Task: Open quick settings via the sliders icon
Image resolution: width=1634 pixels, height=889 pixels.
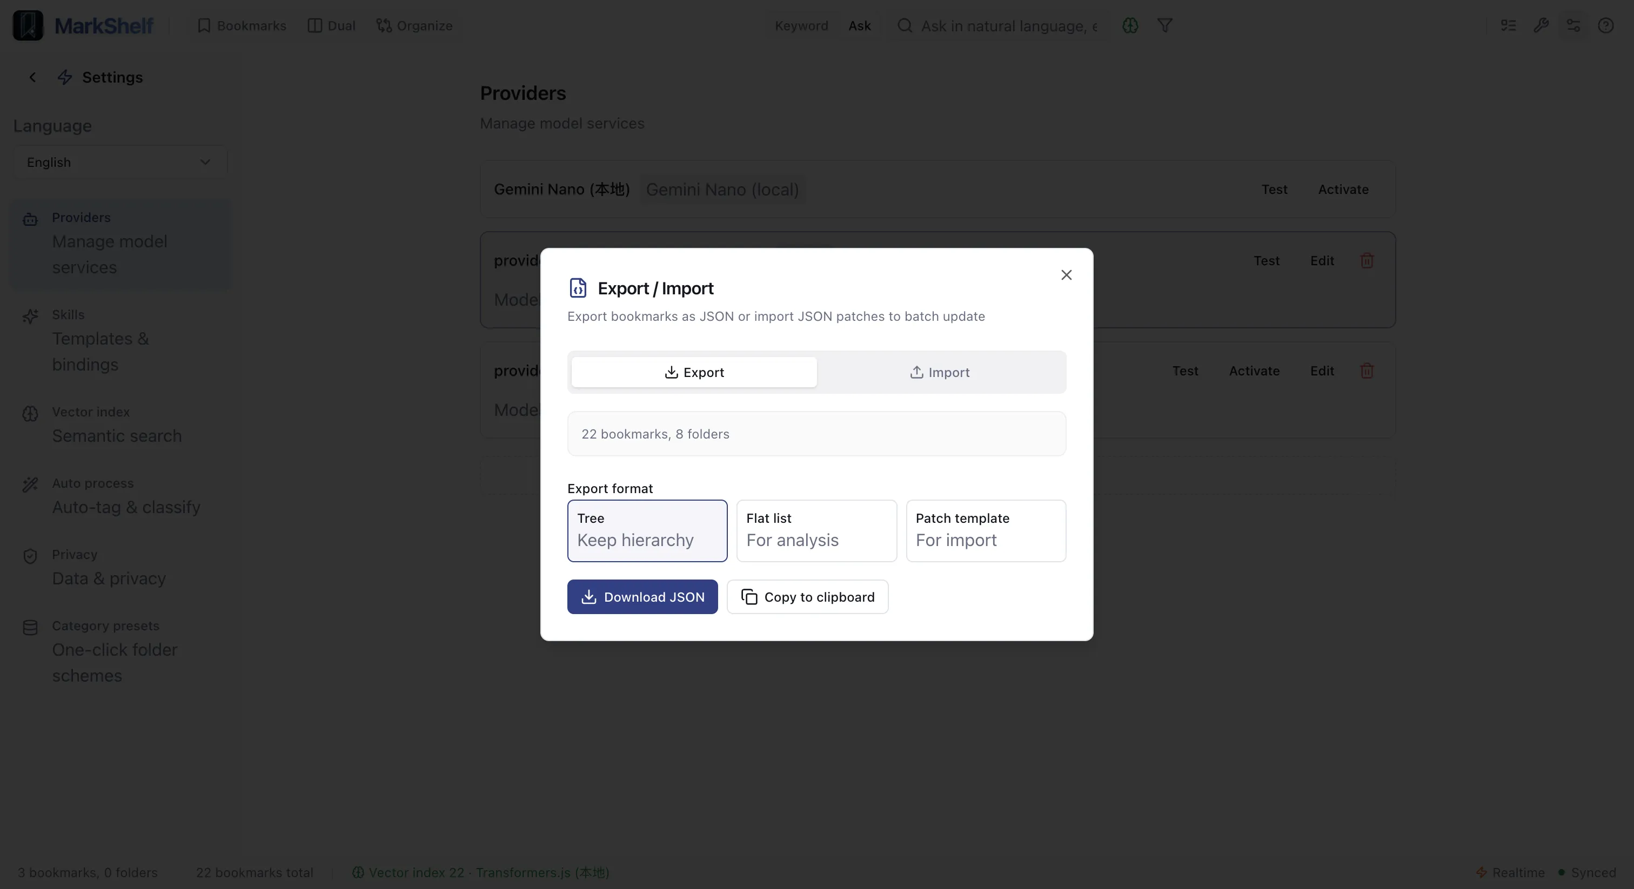Action: pos(1573,26)
